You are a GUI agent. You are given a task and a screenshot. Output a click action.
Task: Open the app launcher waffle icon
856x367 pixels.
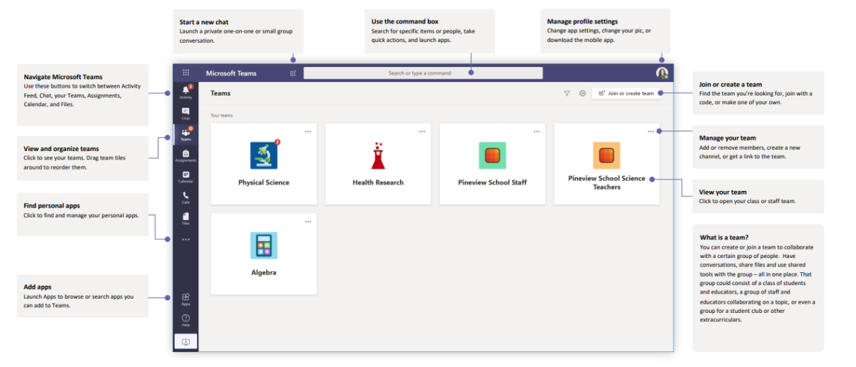[x=186, y=73]
